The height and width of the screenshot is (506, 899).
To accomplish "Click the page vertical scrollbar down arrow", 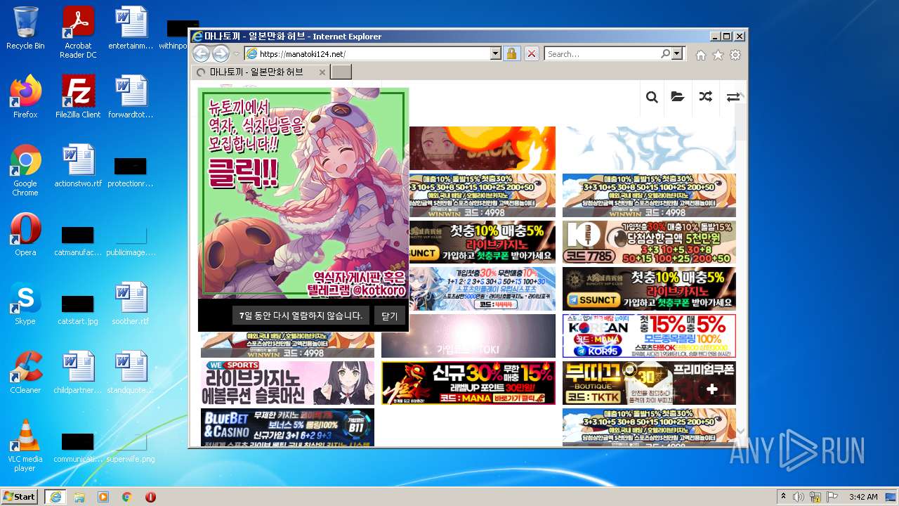I will 740,432.
